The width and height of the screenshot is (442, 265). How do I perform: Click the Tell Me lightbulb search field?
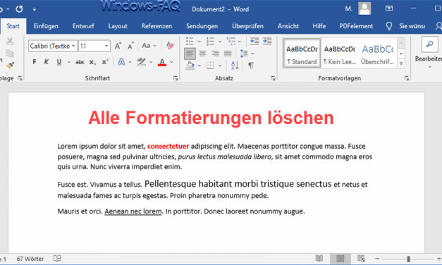(405, 26)
